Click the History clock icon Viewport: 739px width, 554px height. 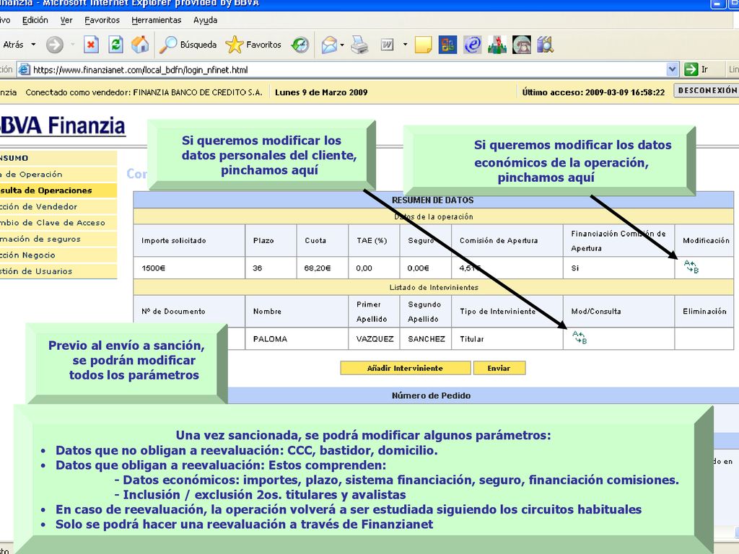tap(300, 45)
